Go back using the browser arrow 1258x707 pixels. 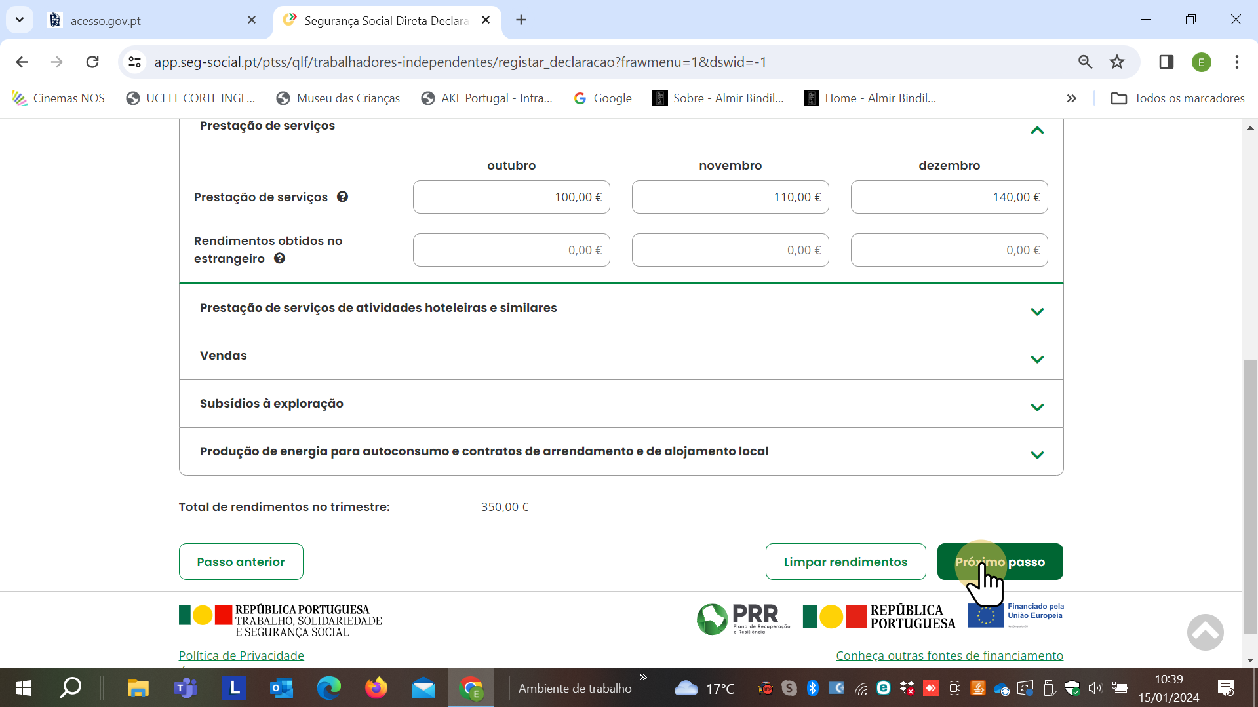pos(22,62)
